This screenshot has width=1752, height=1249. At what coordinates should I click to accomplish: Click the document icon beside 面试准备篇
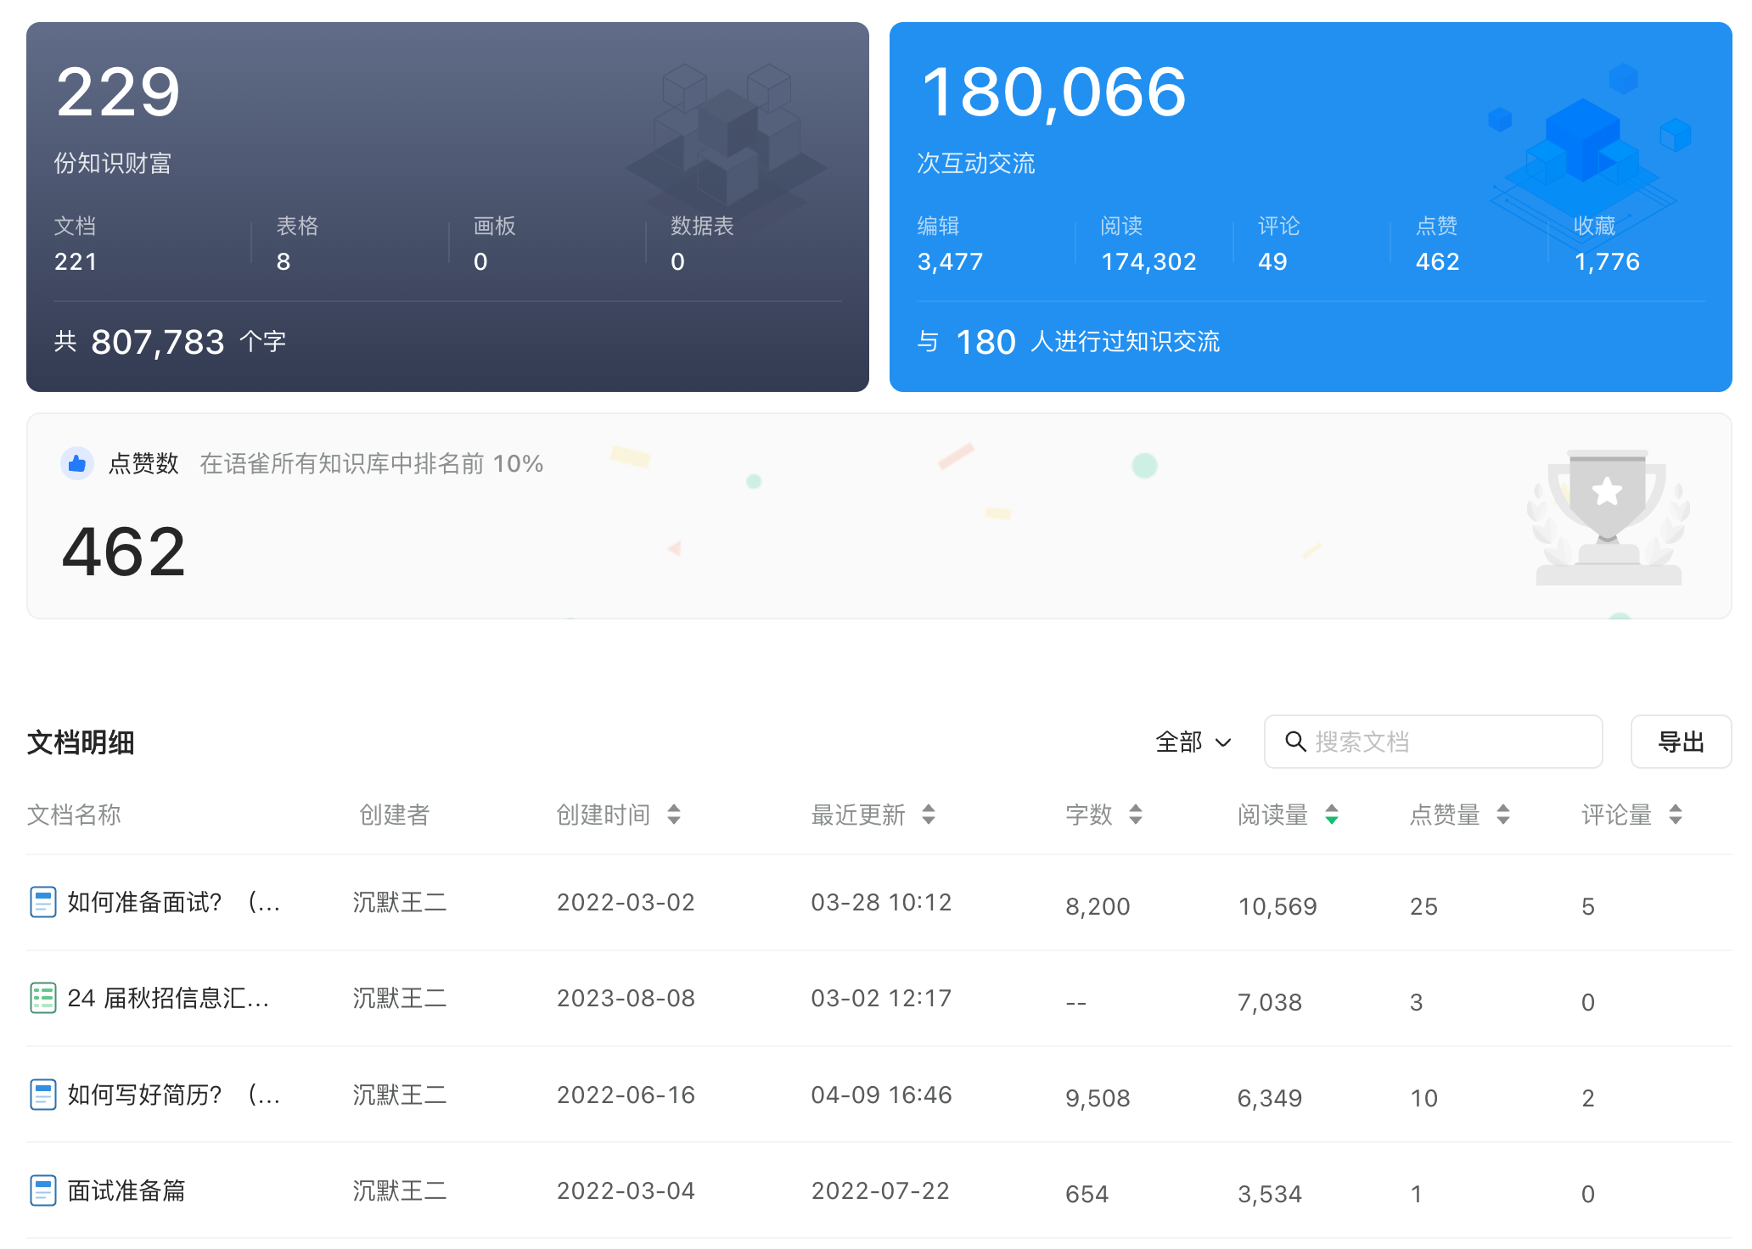click(x=44, y=1190)
